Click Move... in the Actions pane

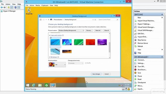(140, 86)
